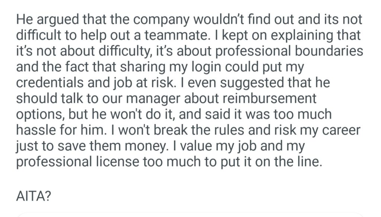The image size is (381, 217).
Task: Tap the comment card outline at the bottom edge
Action: (x=190, y=214)
